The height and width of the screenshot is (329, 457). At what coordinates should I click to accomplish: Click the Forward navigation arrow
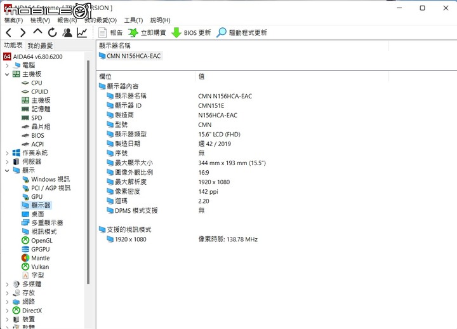23,32
